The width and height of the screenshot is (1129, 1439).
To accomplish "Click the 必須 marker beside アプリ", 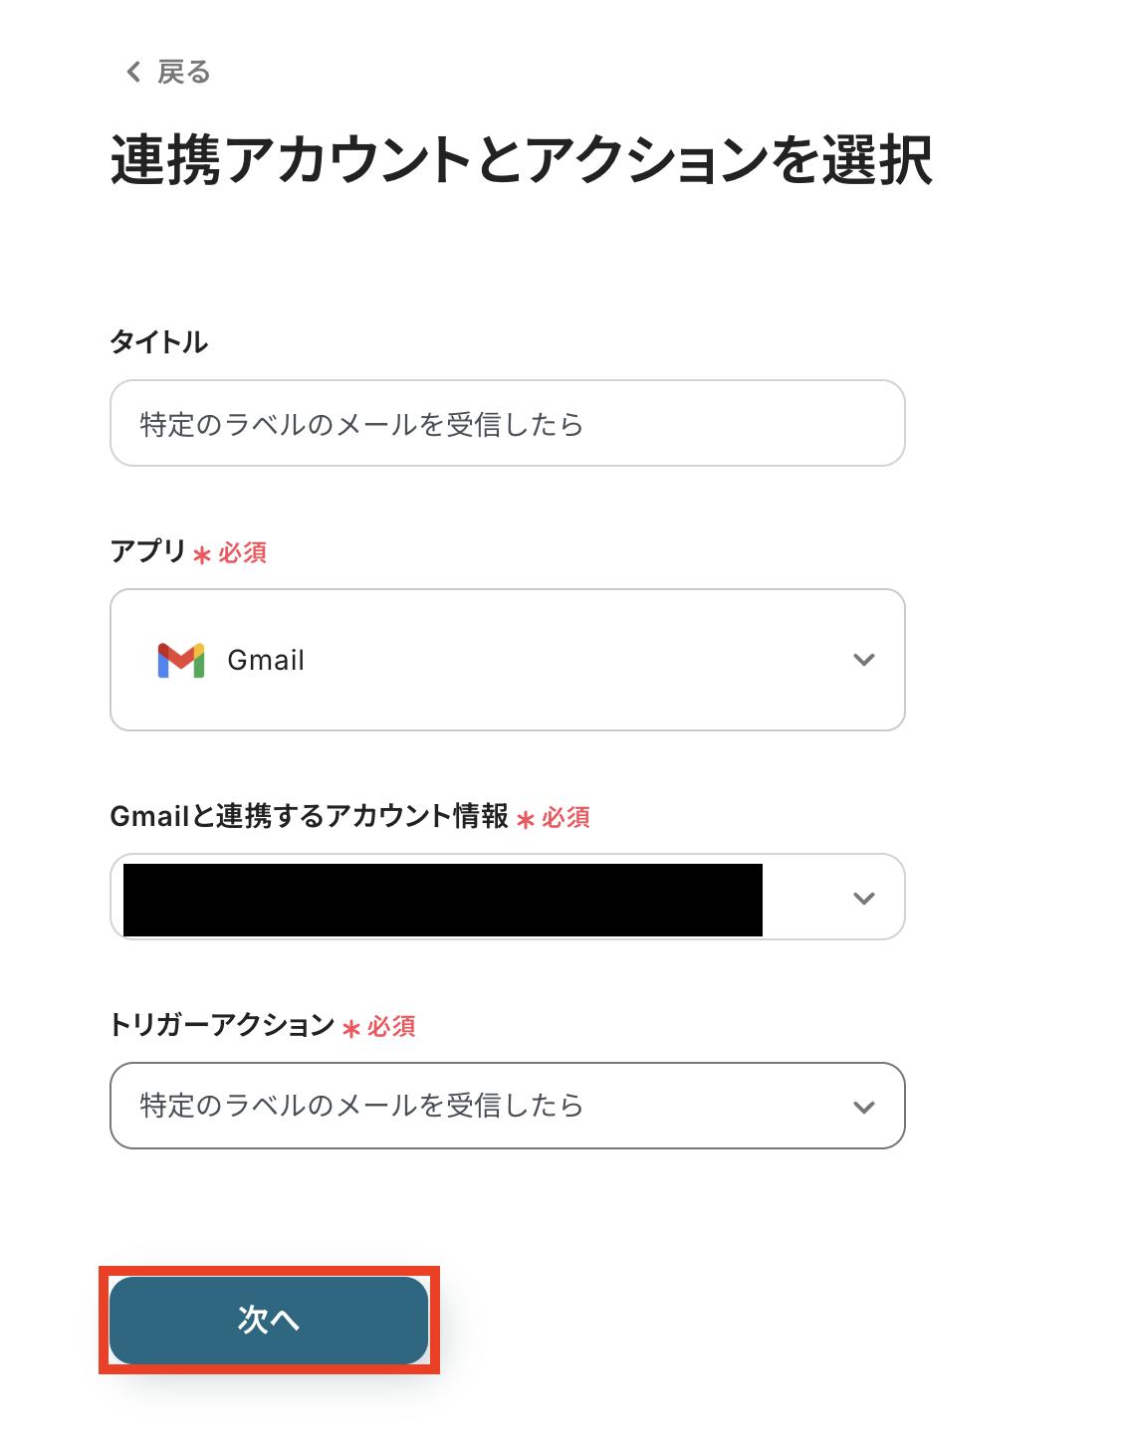I will (243, 553).
